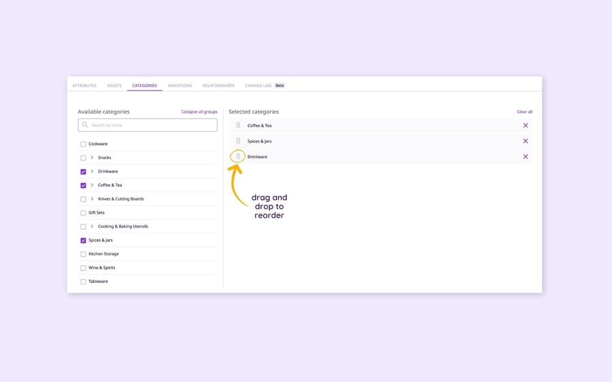
Task: Check the Tableware checkbox
Action: coord(83,281)
